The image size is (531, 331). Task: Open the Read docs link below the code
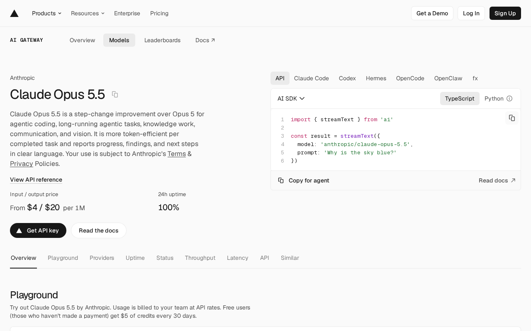pos(497,180)
